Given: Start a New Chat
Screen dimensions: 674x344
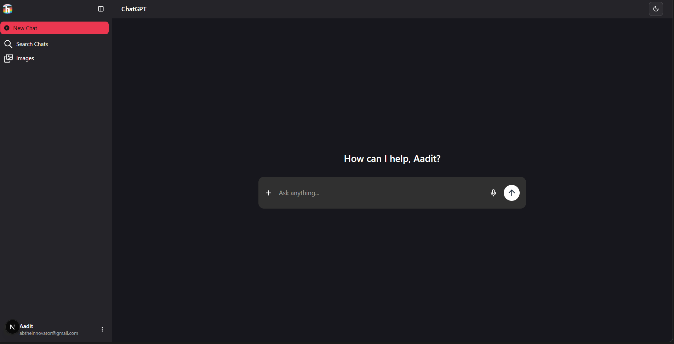Looking at the screenshot, I should [55, 28].
